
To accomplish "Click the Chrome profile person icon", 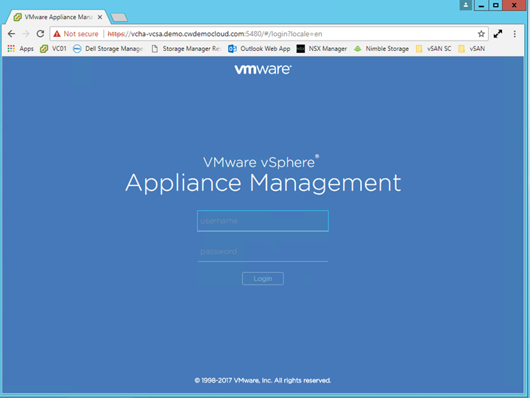I will click(x=466, y=5).
